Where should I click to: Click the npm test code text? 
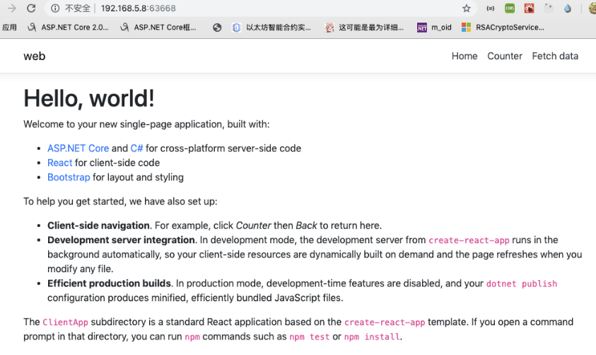[310, 337]
